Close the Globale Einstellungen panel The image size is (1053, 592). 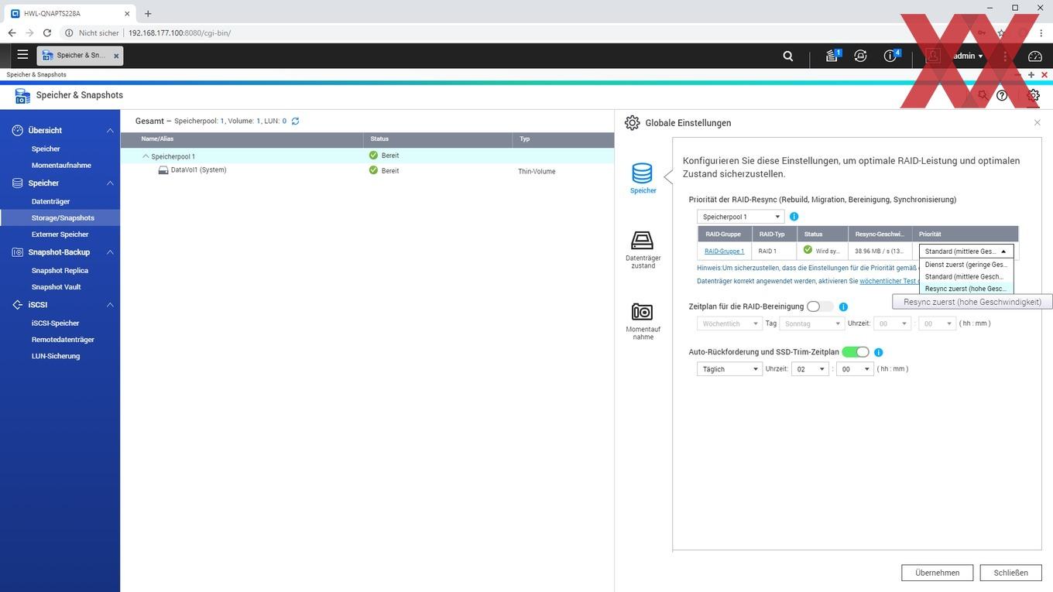point(1038,123)
